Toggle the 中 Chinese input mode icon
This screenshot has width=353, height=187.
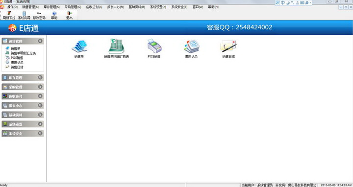[x=283, y=3]
